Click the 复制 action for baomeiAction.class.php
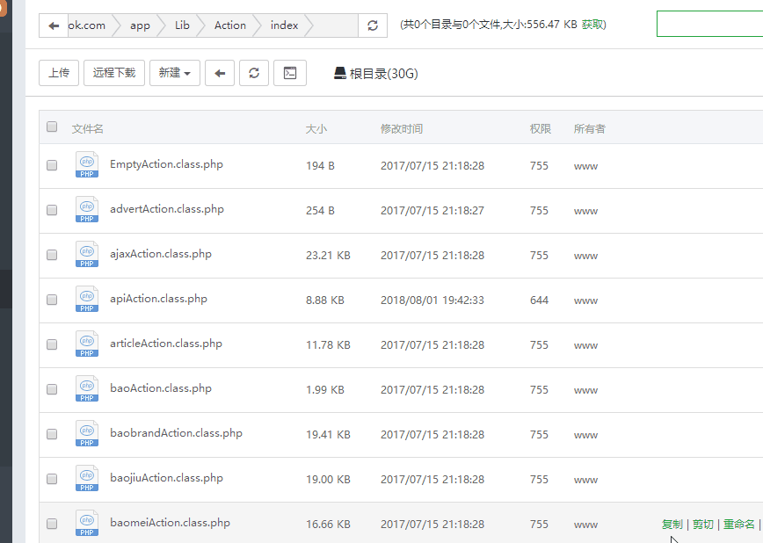763x543 pixels. tap(672, 524)
